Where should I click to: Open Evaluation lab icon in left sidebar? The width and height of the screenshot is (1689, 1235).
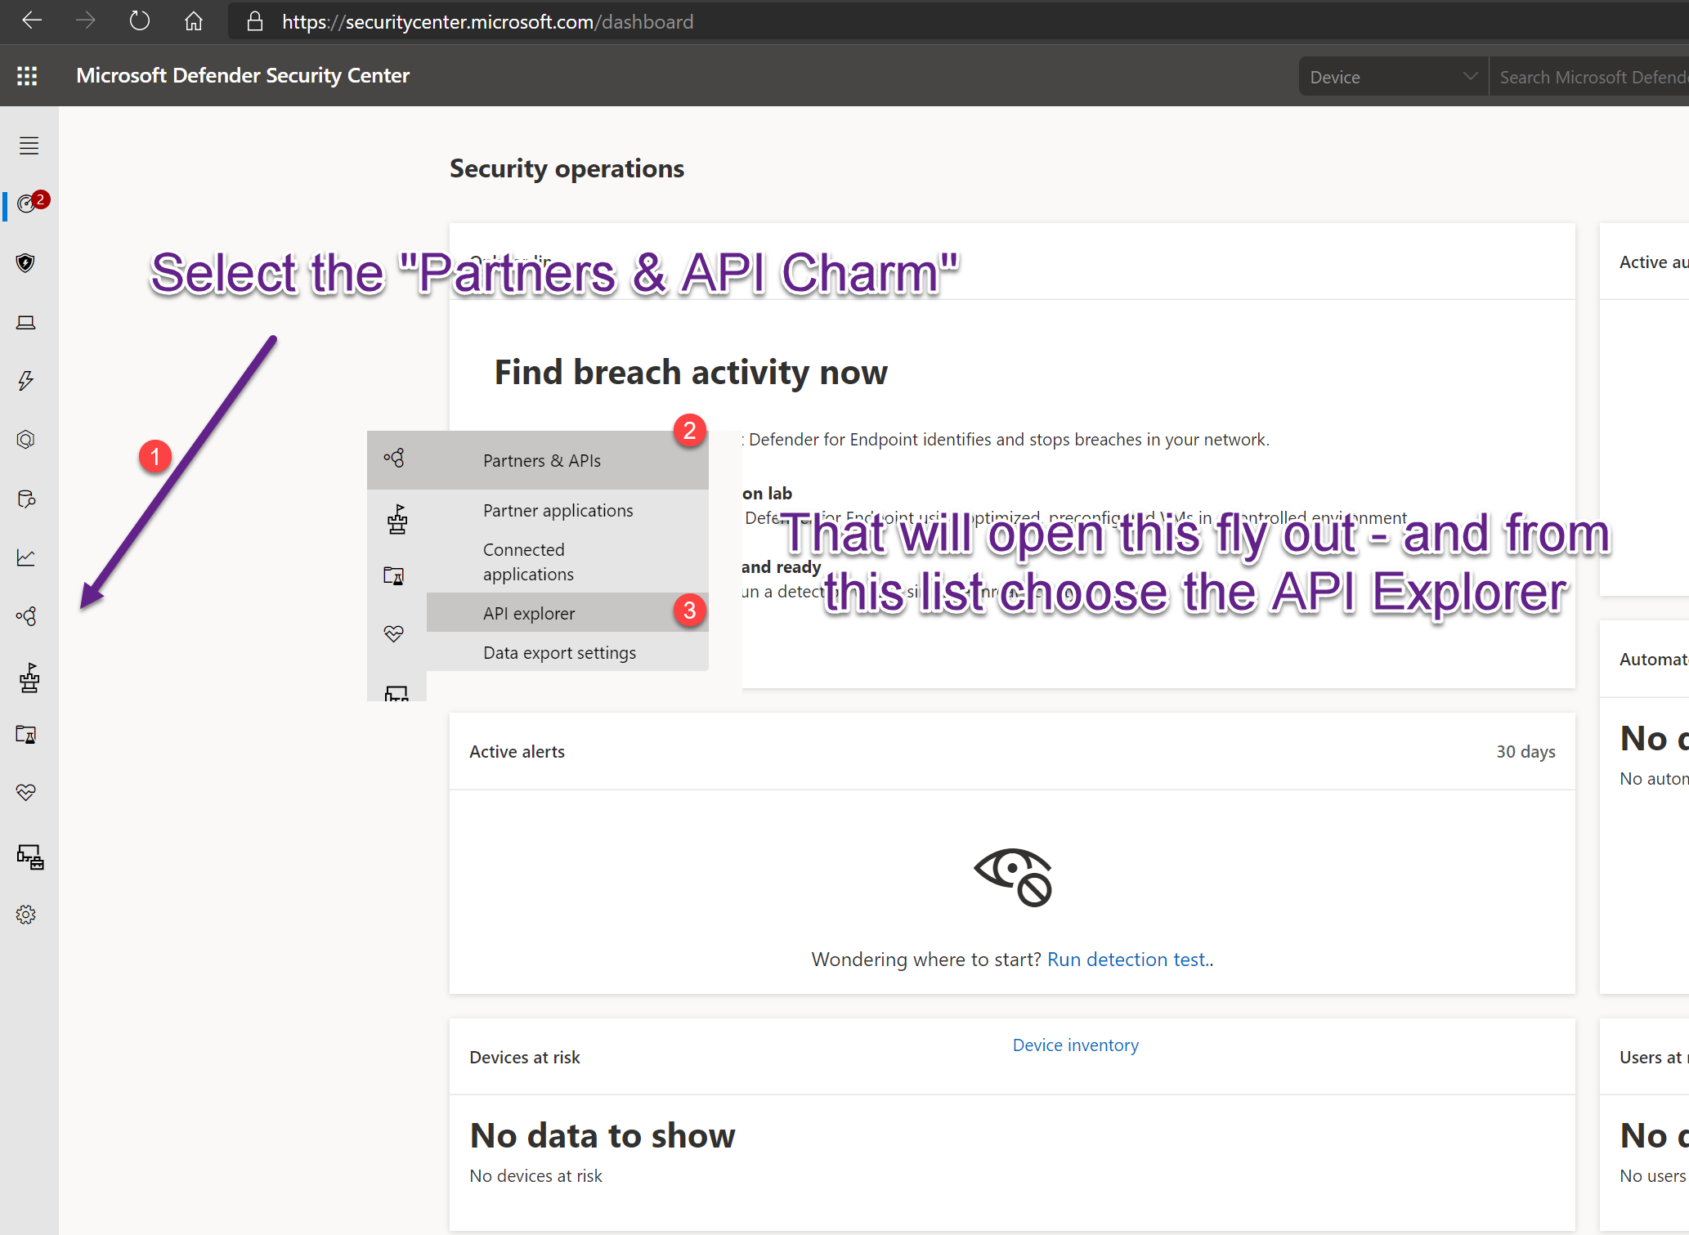click(26, 734)
